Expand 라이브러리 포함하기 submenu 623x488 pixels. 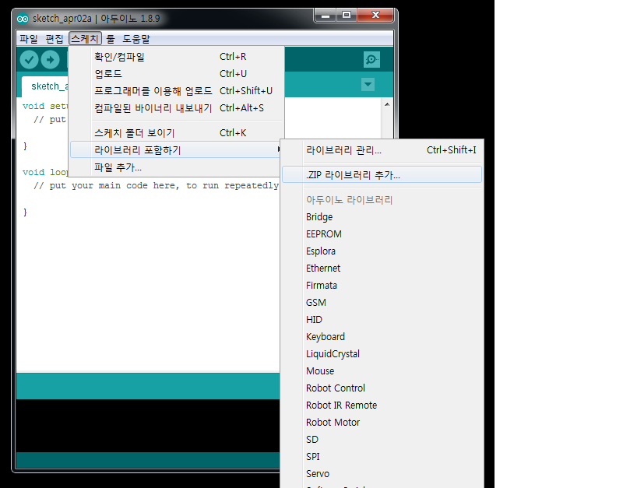click(177, 150)
